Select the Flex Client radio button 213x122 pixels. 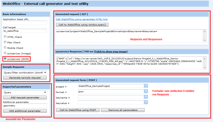(x=5, y=42)
